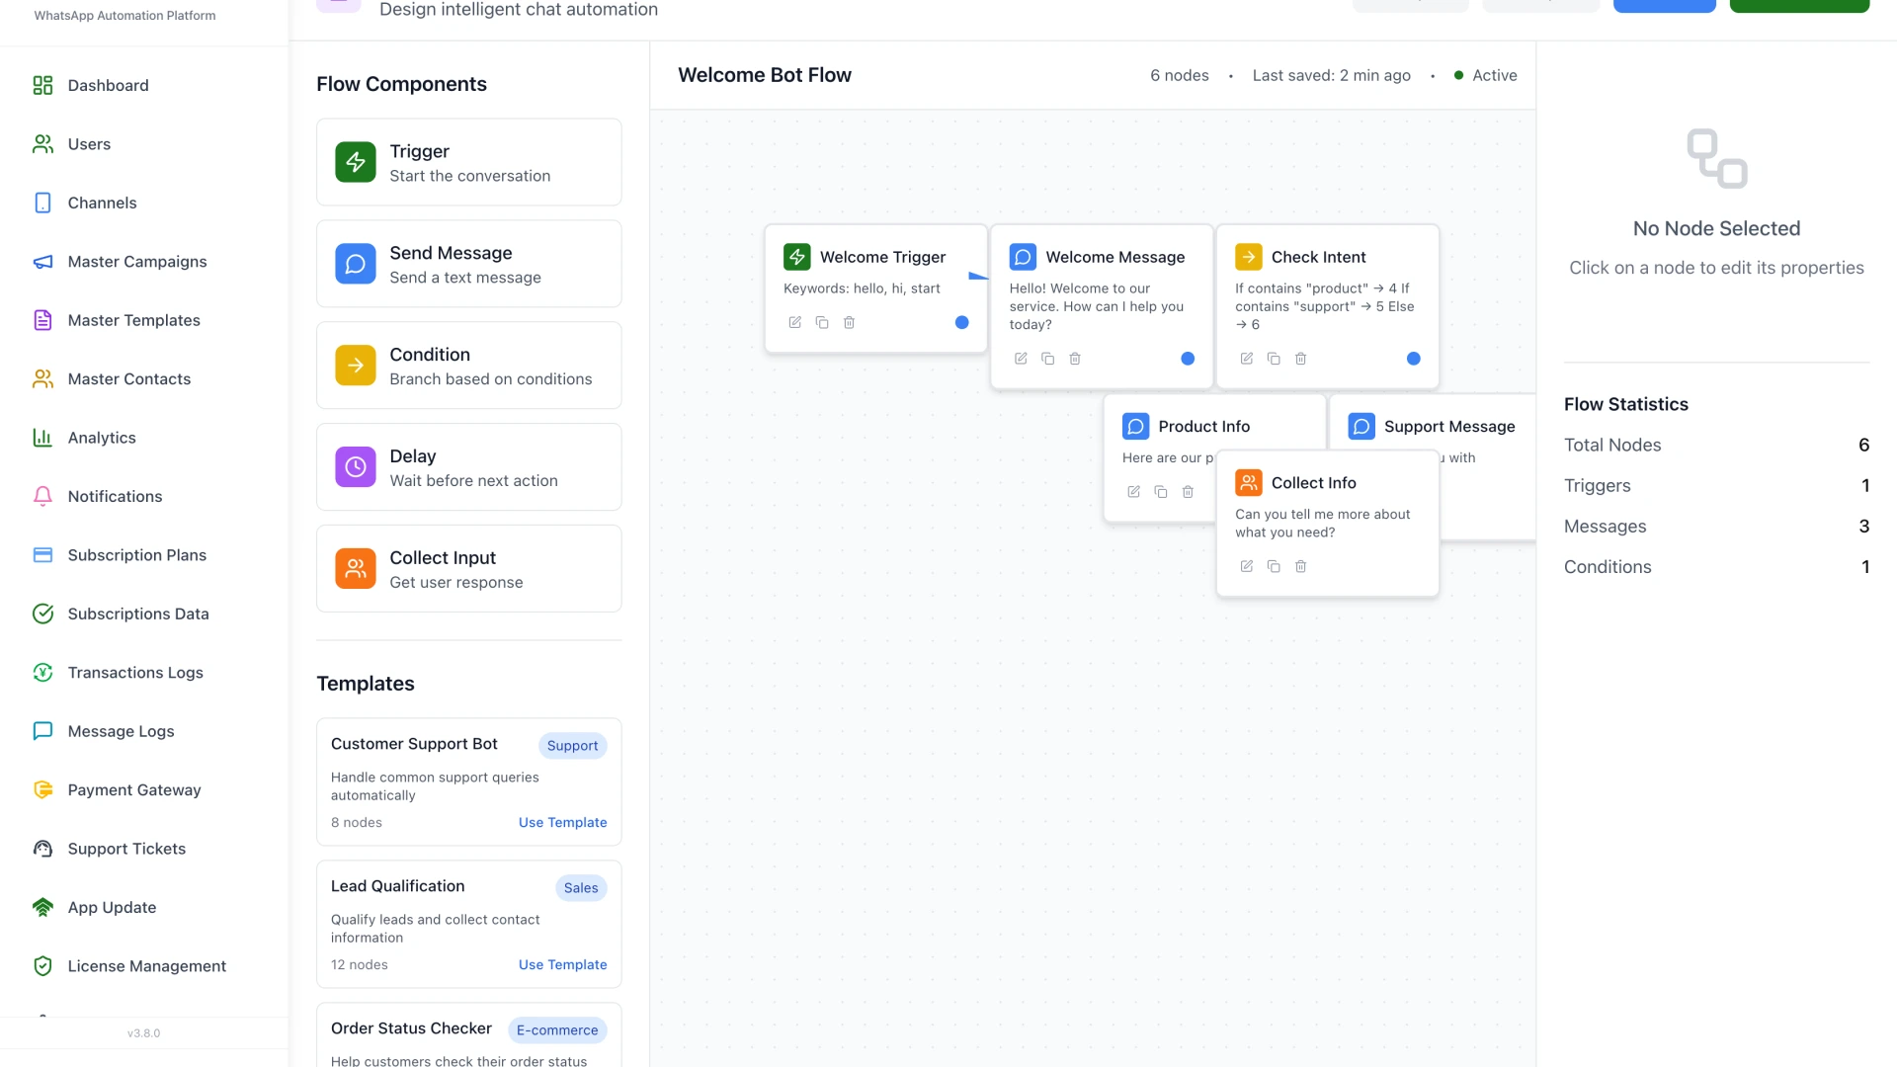This screenshot has height=1067, width=1897.
Task: Edit the Check Intent node
Action: point(1247,359)
